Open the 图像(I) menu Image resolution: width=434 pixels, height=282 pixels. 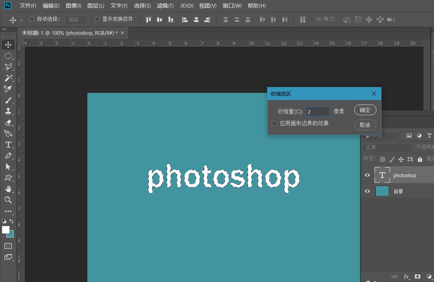coord(73,6)
